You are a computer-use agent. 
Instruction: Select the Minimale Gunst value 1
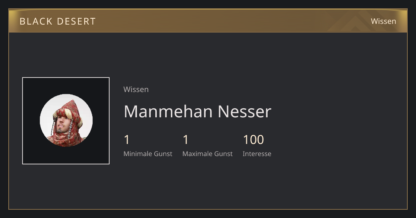[127, 140]
